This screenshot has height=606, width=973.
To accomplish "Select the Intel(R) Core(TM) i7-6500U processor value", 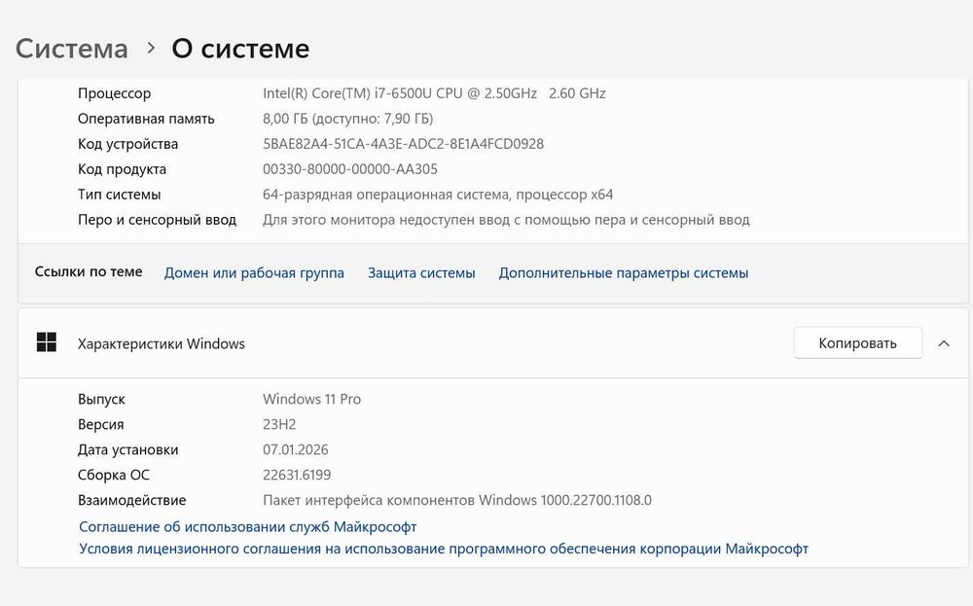I will [434, 93].
